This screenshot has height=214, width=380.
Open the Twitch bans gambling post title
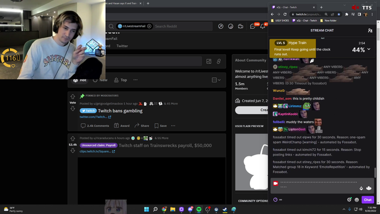click(120, 111)
